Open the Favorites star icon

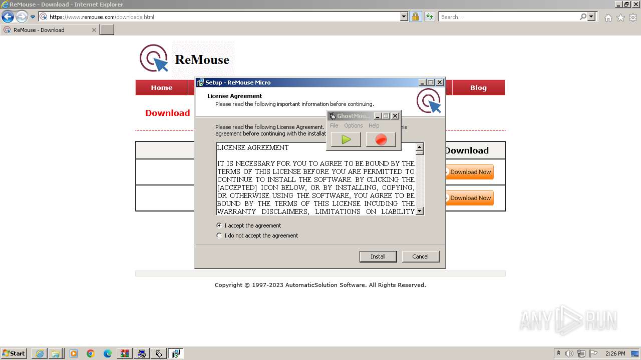click(620, 17)
